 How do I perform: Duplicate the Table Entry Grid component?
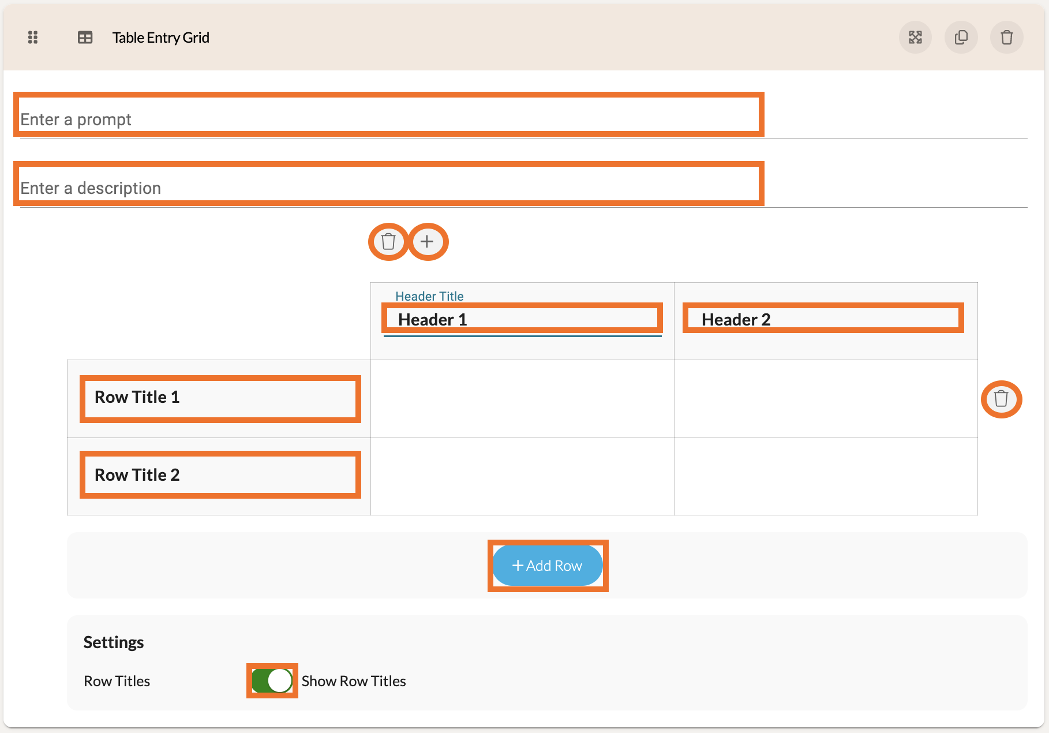click(961, 38)
